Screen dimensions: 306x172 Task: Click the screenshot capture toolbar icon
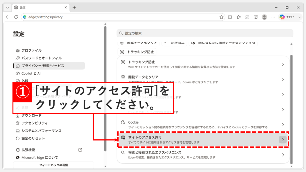pos(256,17)
